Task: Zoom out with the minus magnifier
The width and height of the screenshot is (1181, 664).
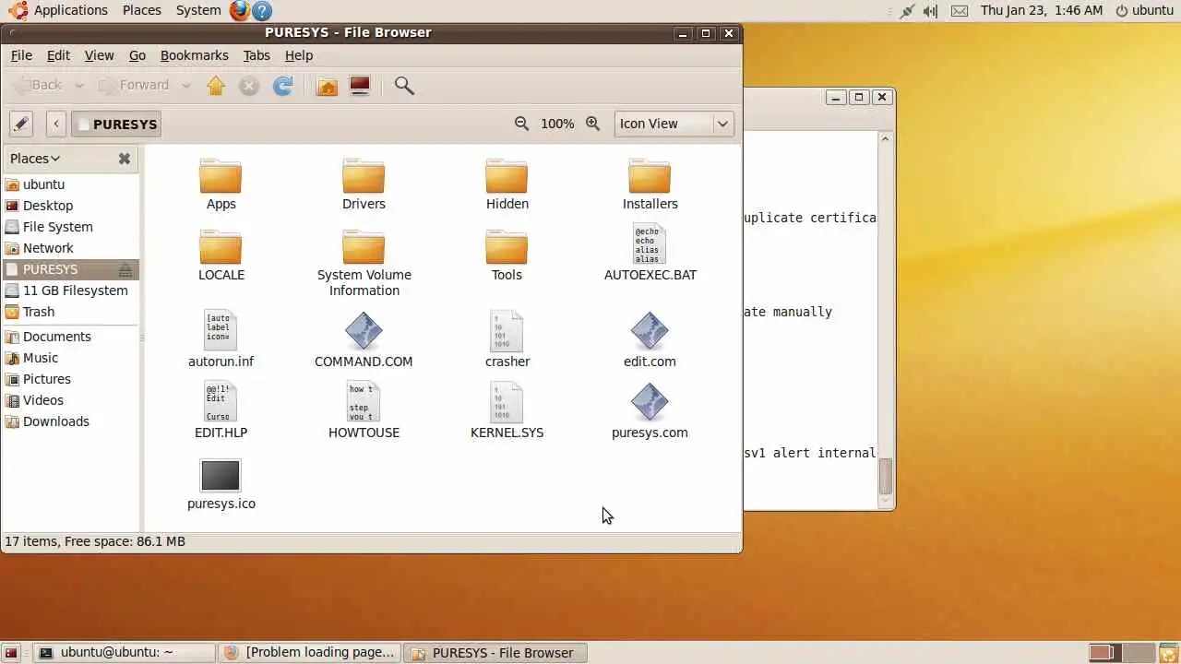Action: point(521,124)
